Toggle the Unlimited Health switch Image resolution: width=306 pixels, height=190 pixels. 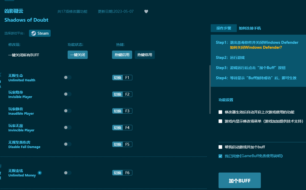(x=67, y=77)
